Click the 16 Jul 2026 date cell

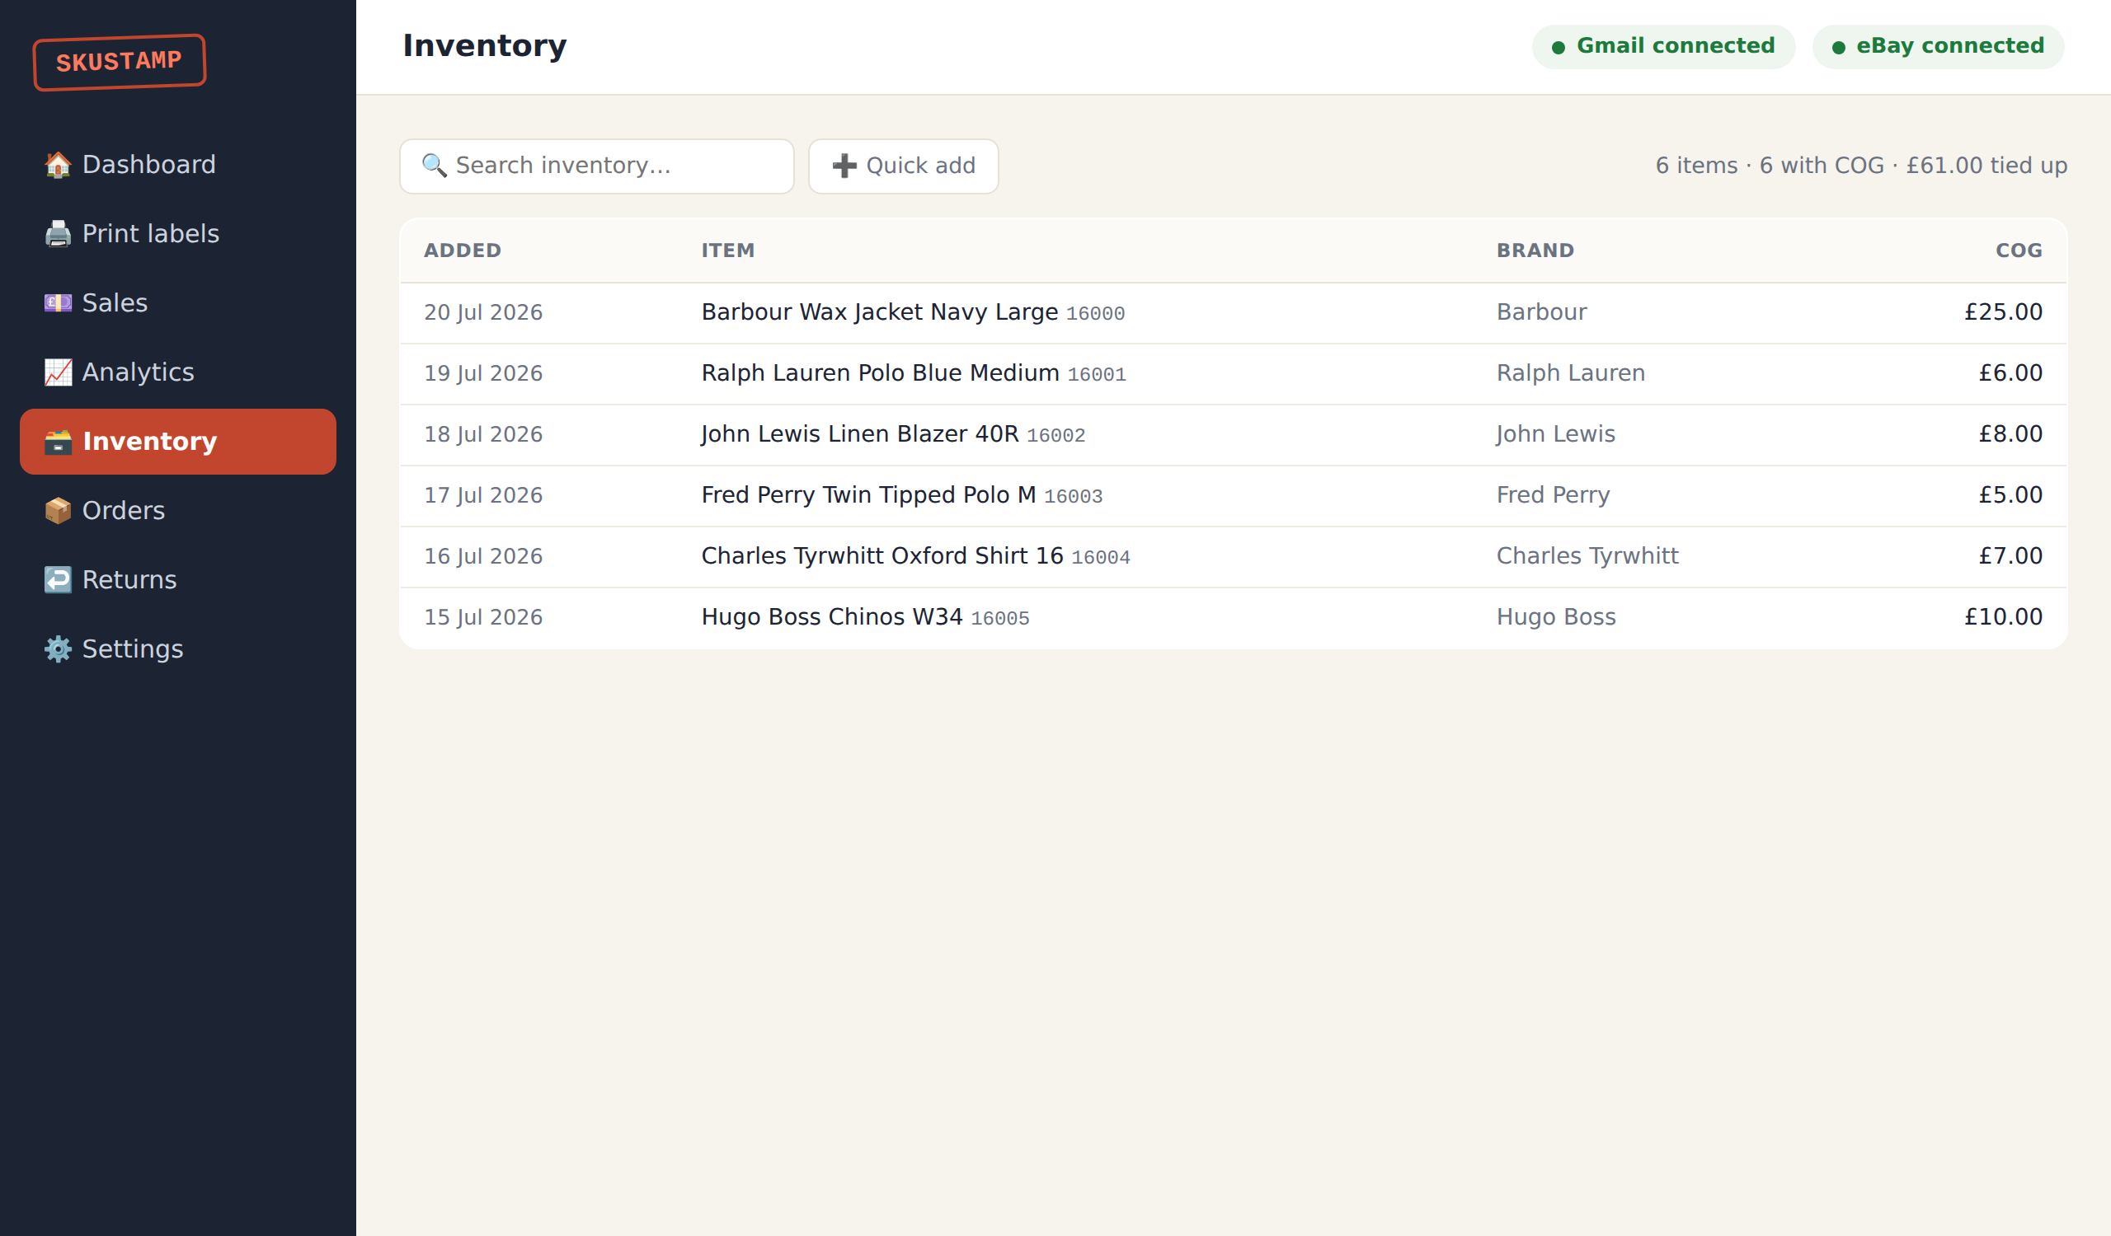point(483,557)
